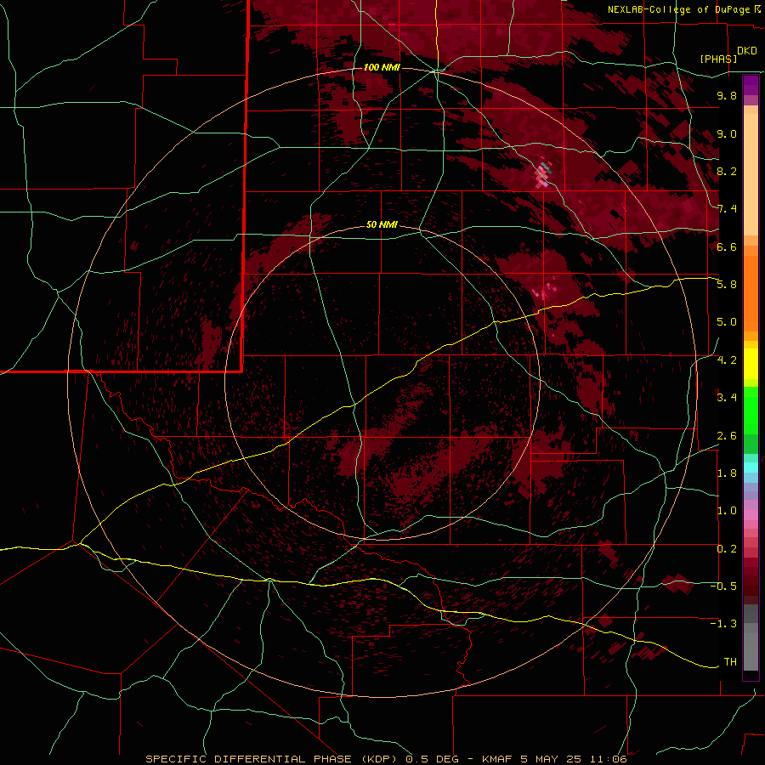Click the 2.6 scale value
The height and width of the screenshot is (765, 765).
727,436
